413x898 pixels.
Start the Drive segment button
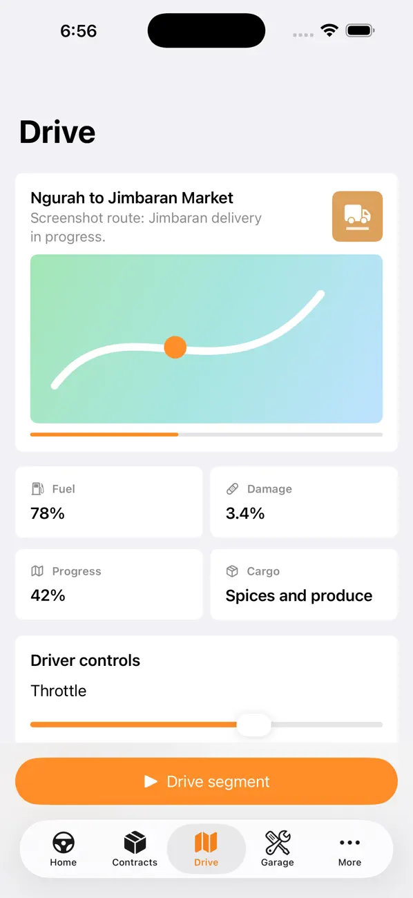[206, 781]
